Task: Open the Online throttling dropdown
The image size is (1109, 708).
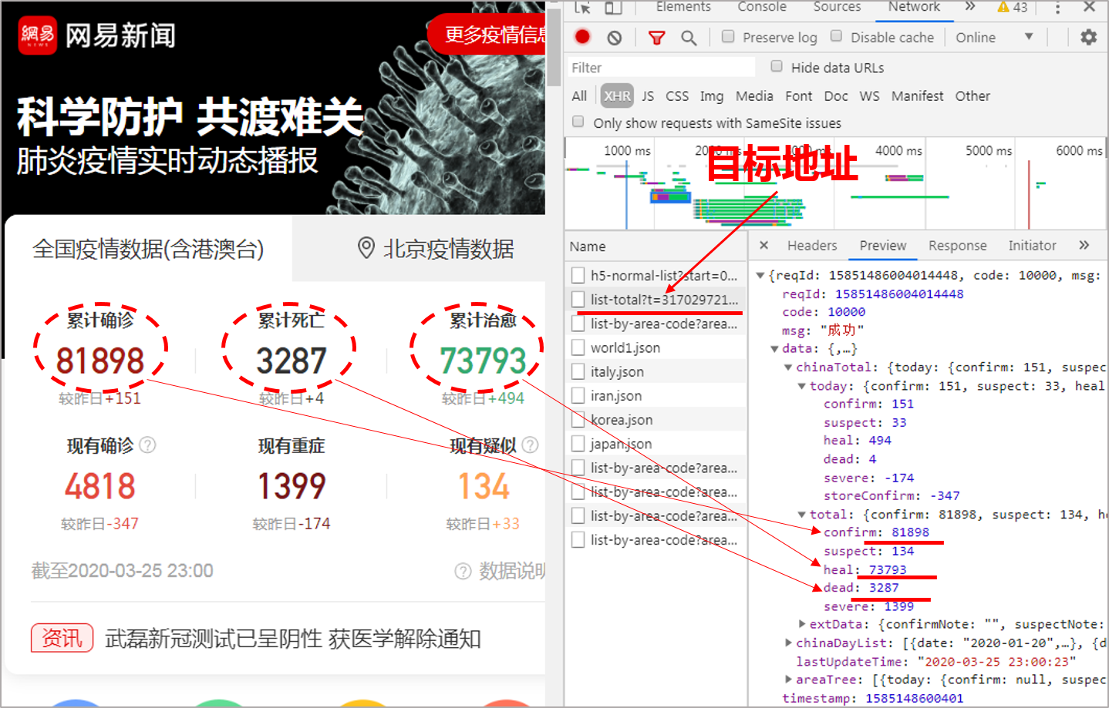Action: point(995,37)
